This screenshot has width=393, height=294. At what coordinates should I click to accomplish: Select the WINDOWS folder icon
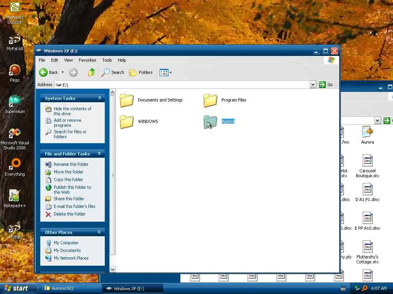click(x=127, y=122)
